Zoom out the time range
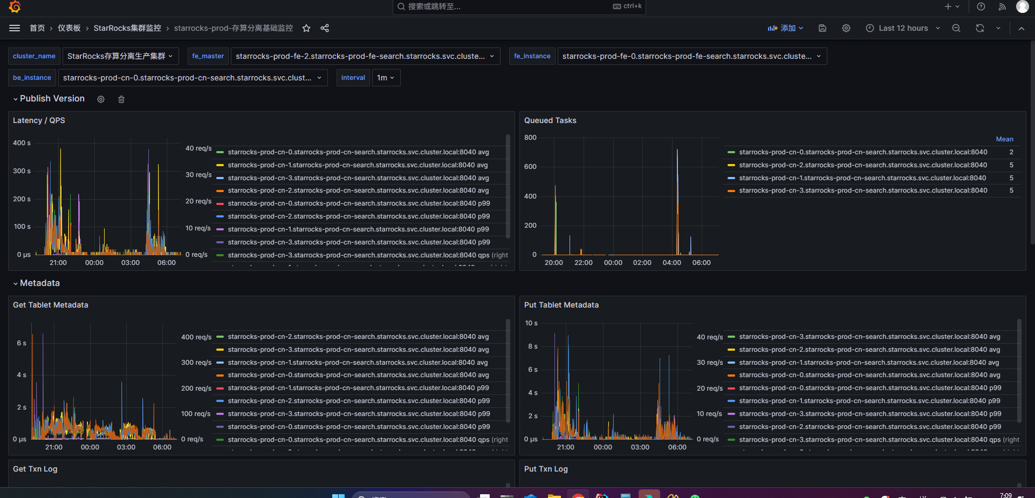The image size is (1035, 498). click(956, 28)
